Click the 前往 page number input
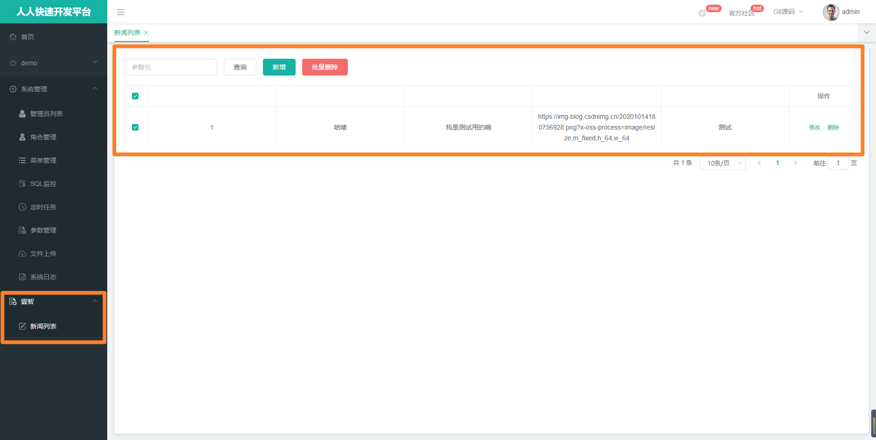The image size is (876, 440). pyautogui.click(x=838, y=163)
